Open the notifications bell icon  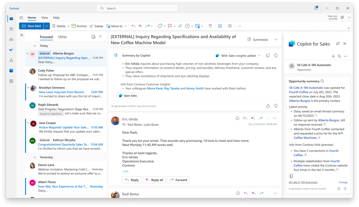pyautogui.click(x=316, y=8)
